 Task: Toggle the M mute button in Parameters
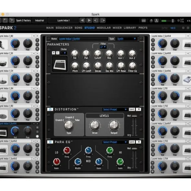coord(54,53)
